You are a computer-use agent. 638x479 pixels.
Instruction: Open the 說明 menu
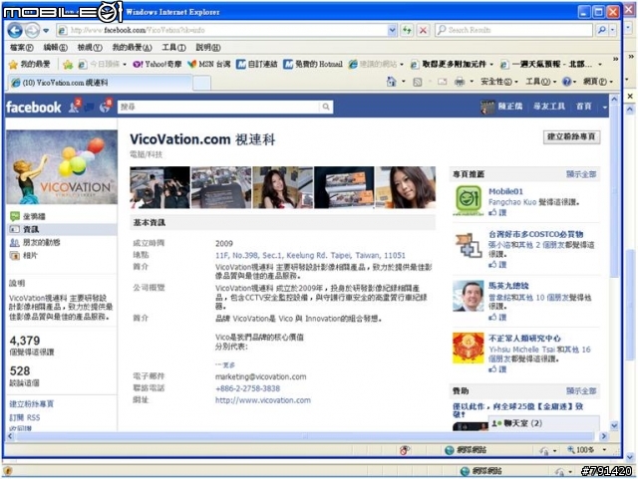(x=208, y=48)
